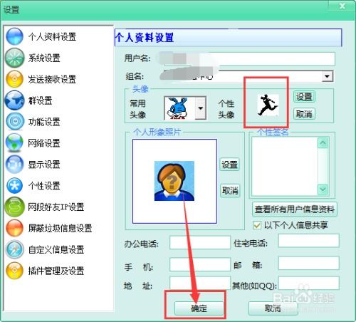Open the 系统设置 icon in sidebar

(14, 58)
